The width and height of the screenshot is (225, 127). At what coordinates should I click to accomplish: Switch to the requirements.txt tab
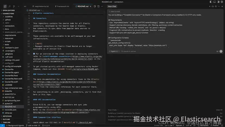40,6
